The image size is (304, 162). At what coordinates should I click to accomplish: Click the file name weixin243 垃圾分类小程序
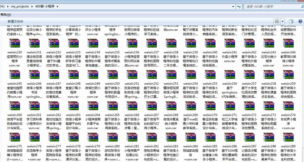(x=269, y=59)
